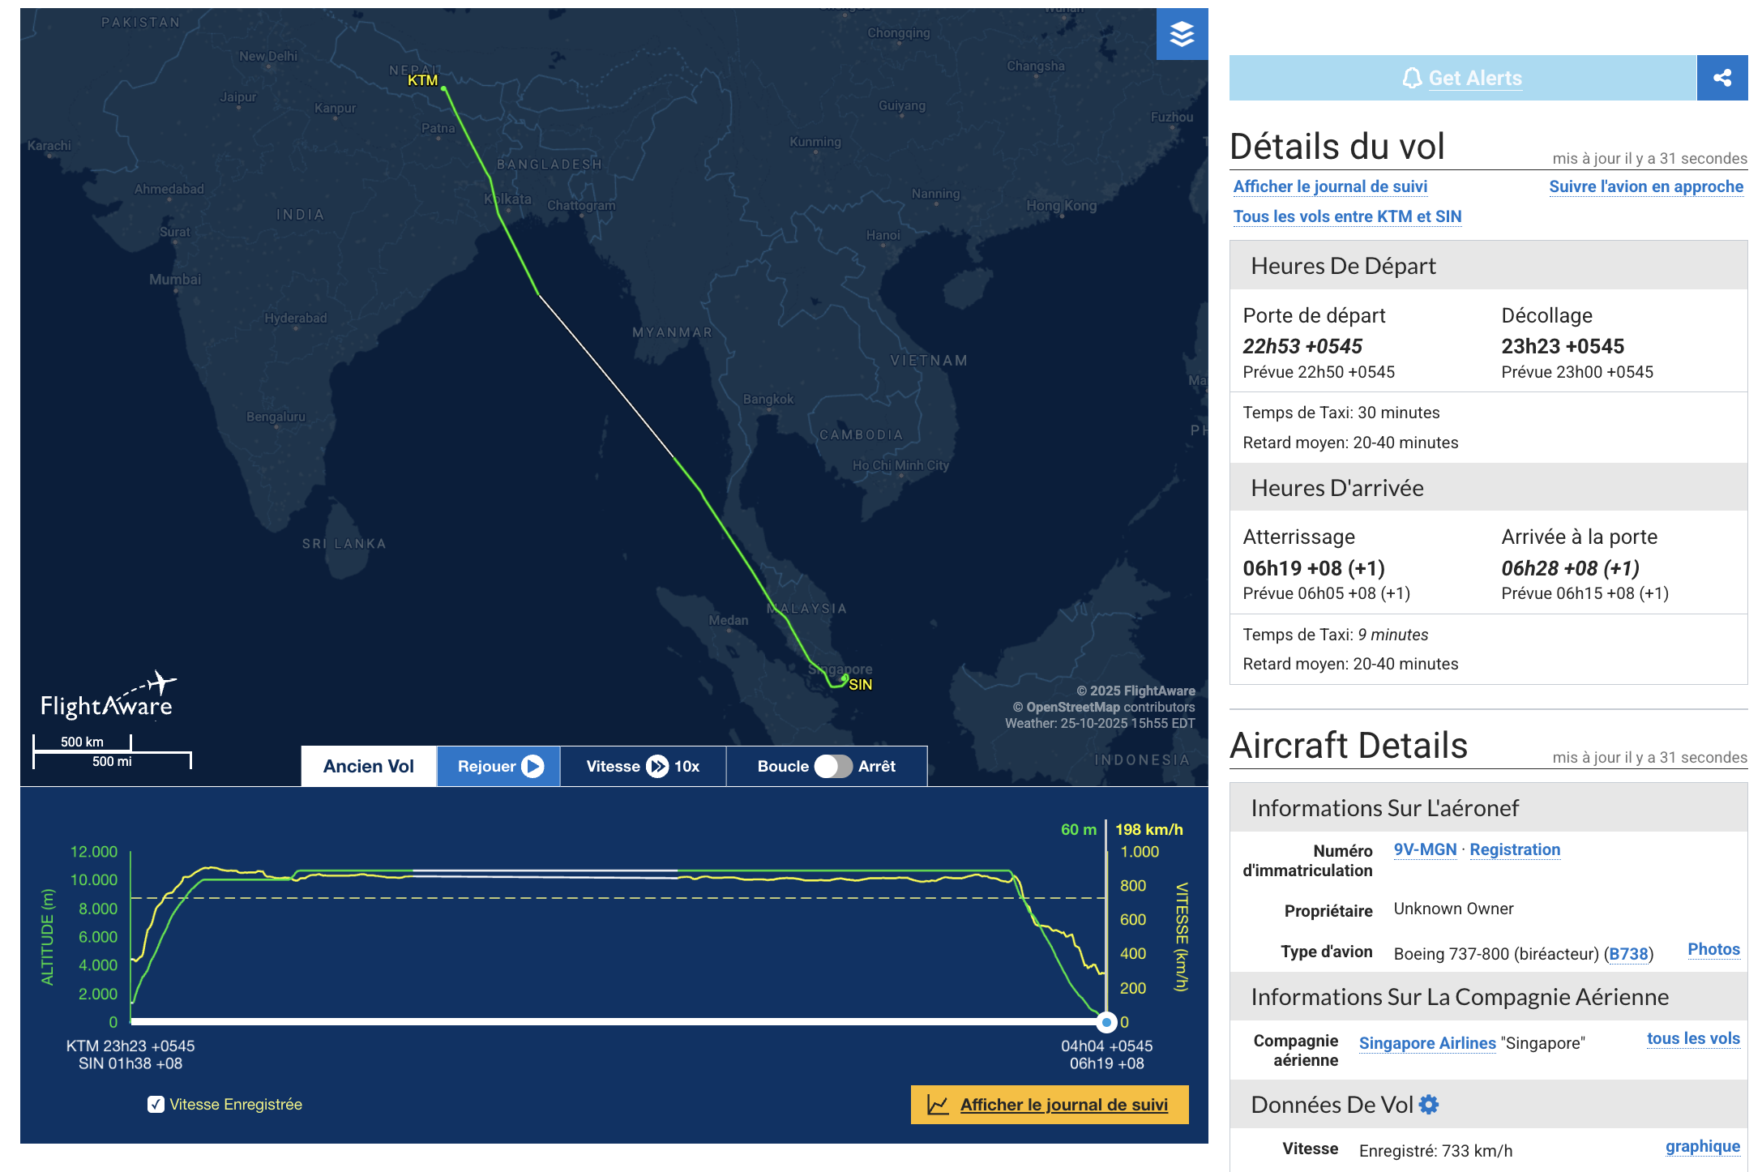1762x1172 pixels.
Task: Open Données De Vol settings gear
Action: [1429, 1104]
